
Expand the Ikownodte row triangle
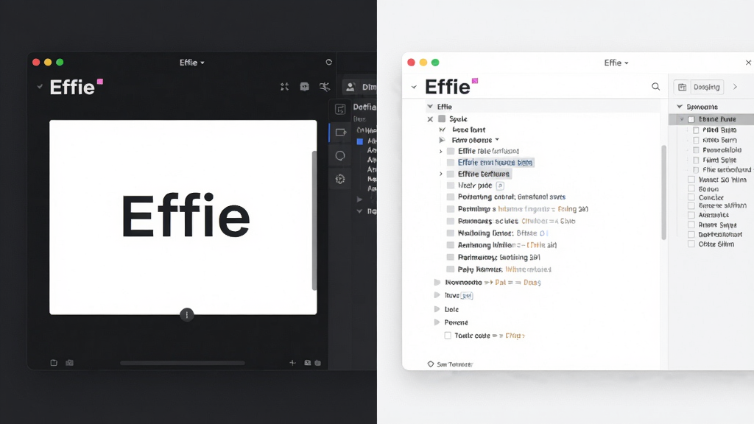[x=437, y=282]
